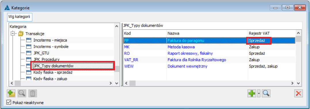This screenshot has height=109, width=310.
Task: Select JPK_GTU in the category tree
Action: tap(41, 53)
